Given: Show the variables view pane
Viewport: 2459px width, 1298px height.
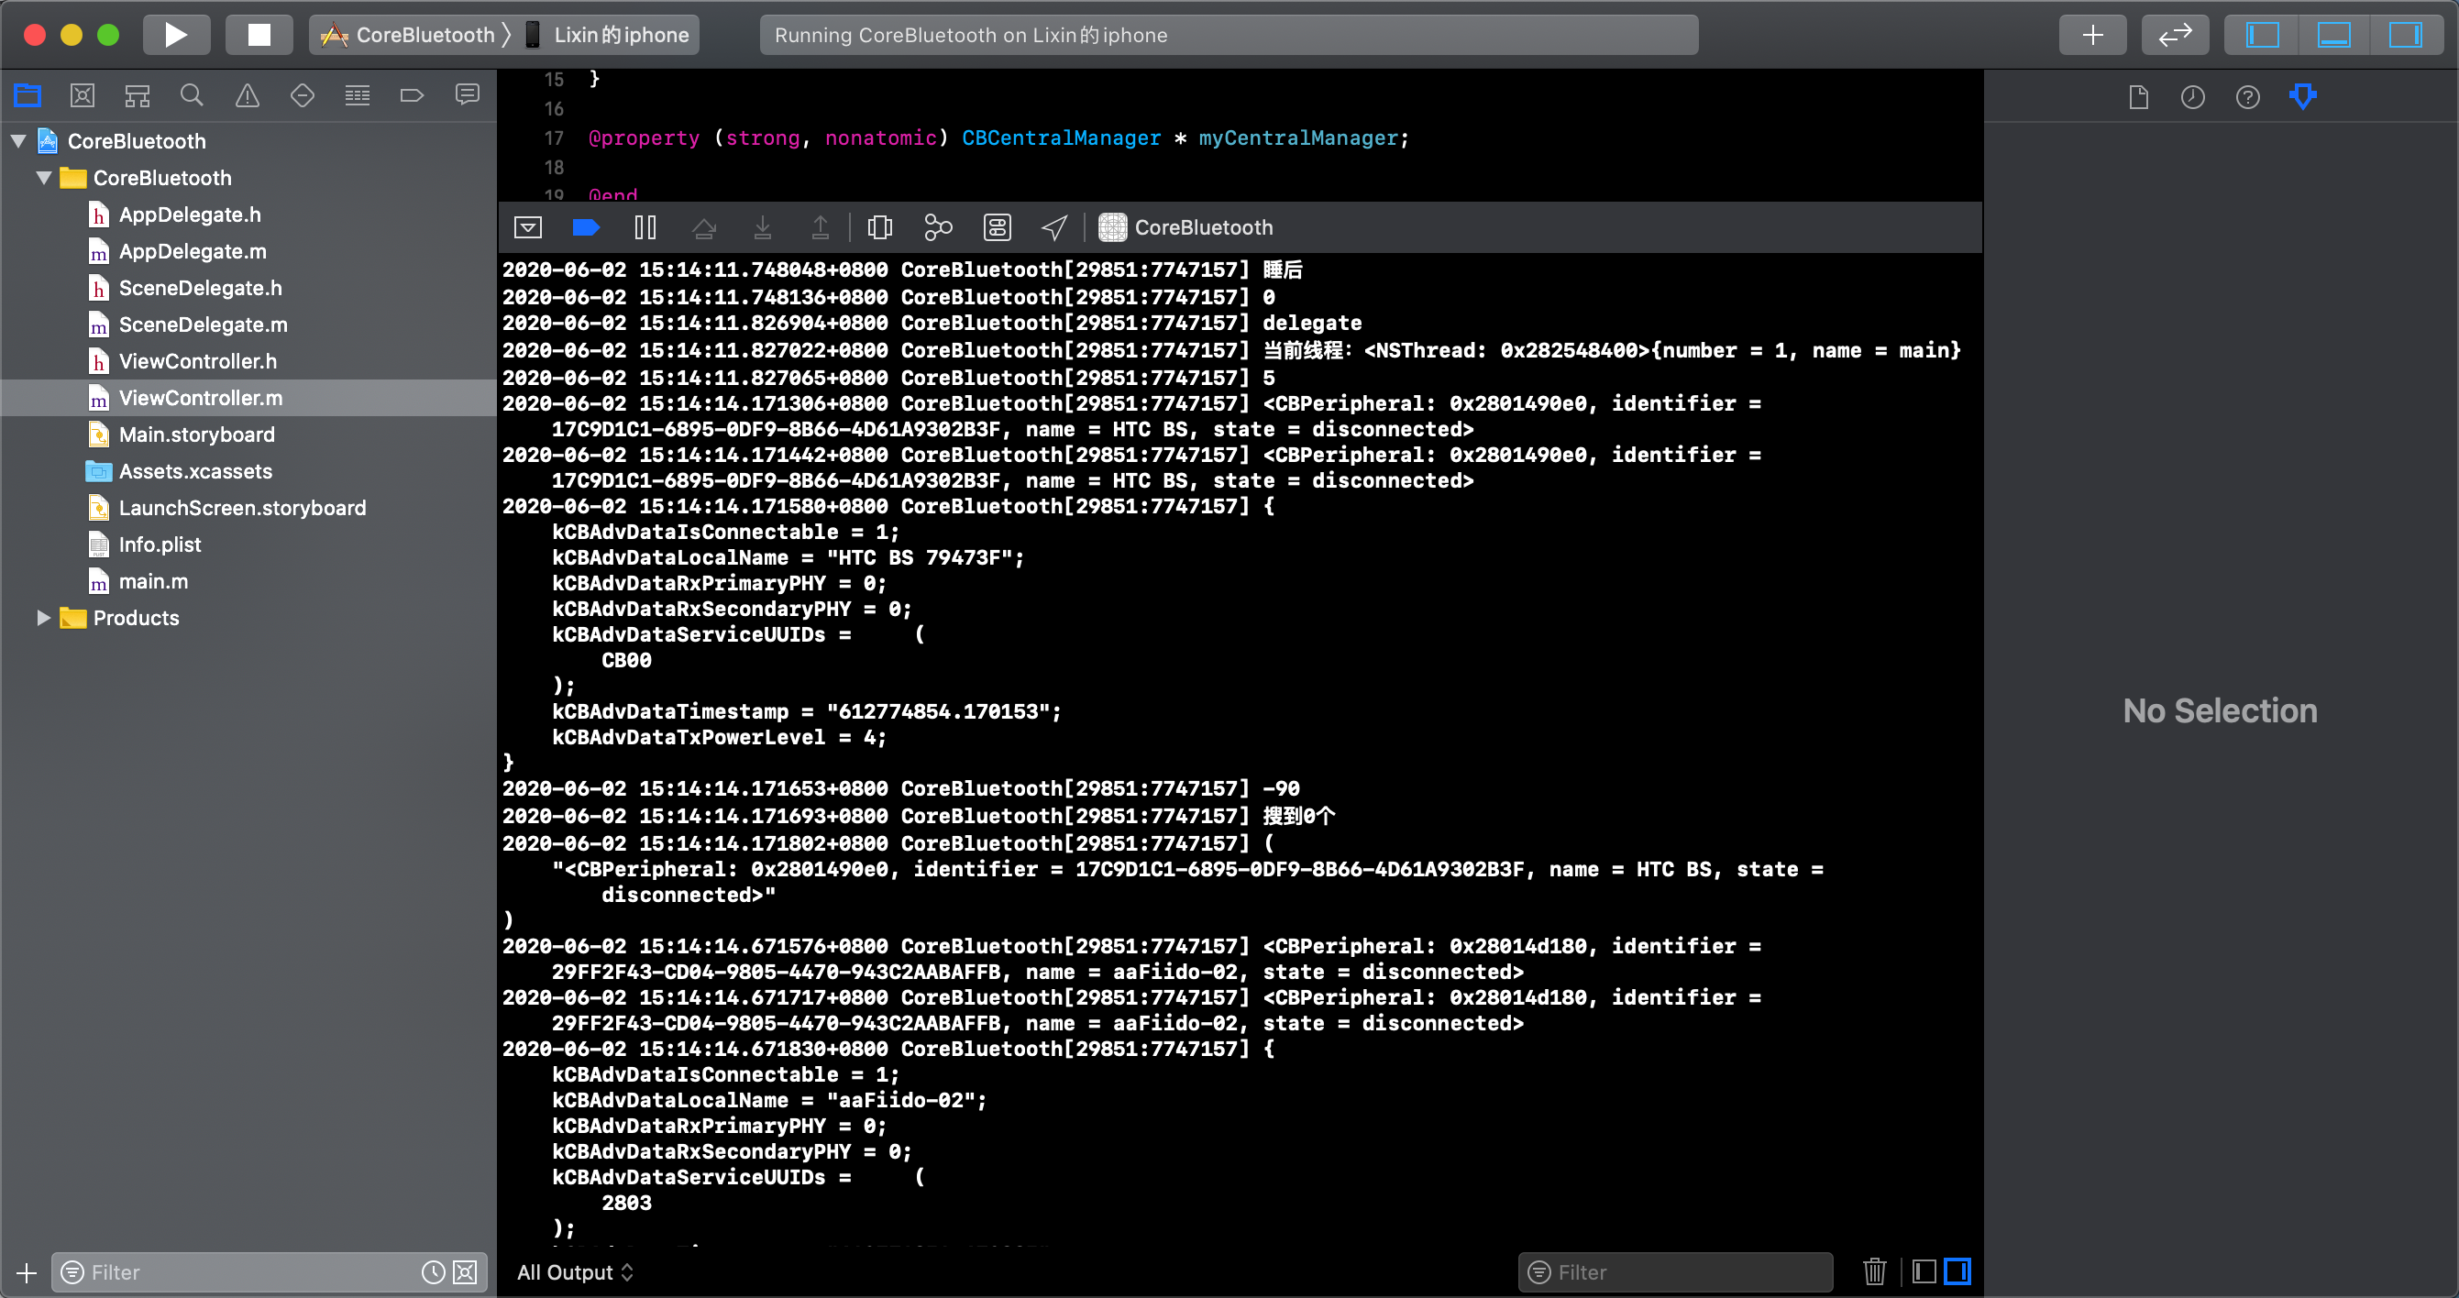Looking at the screenshot, I should 1924,1271.
